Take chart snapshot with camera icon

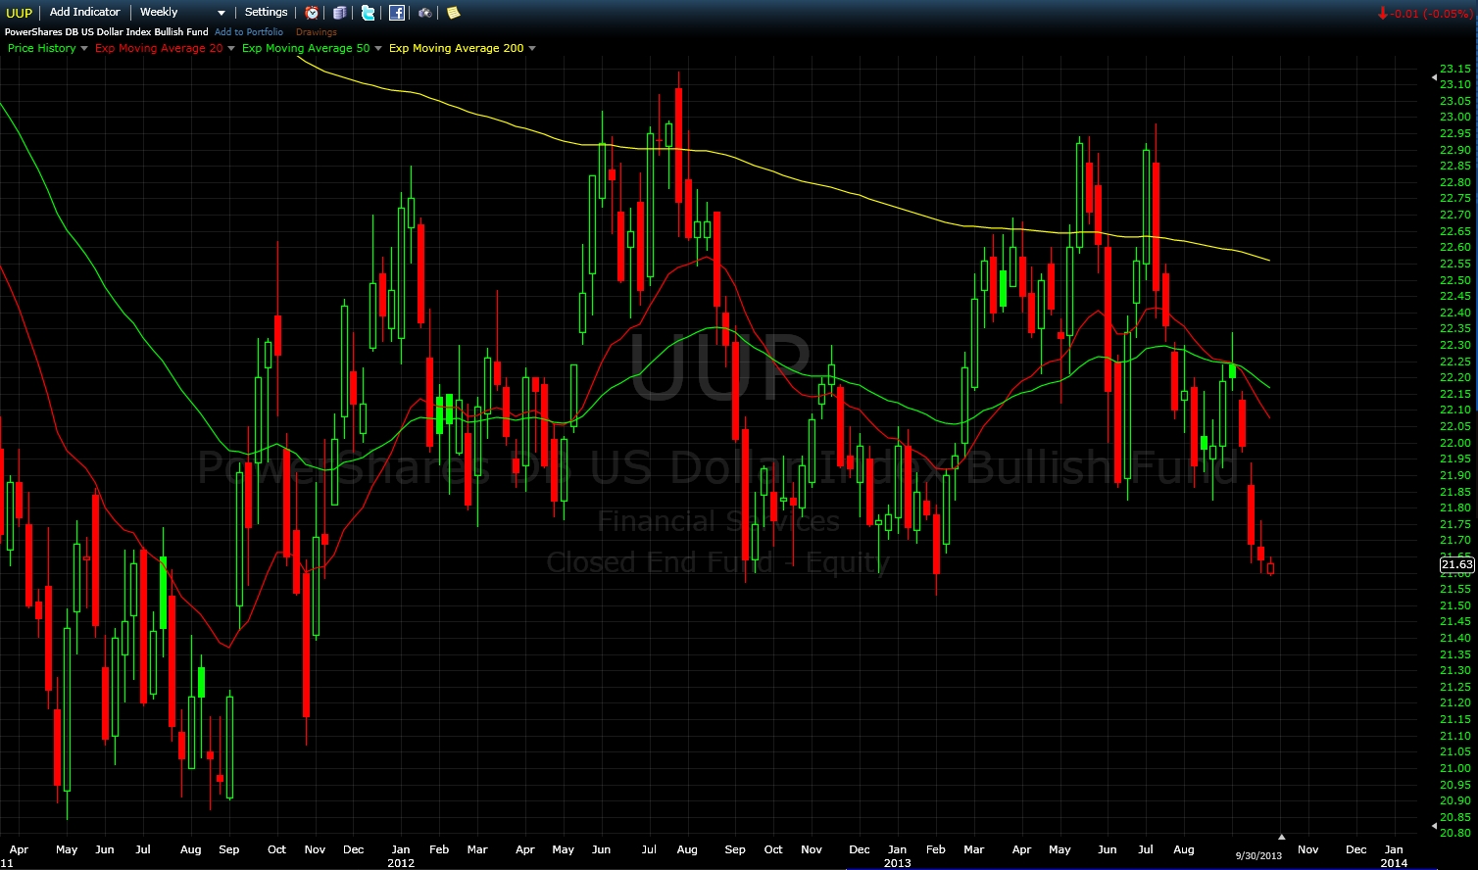pos(424,13)
